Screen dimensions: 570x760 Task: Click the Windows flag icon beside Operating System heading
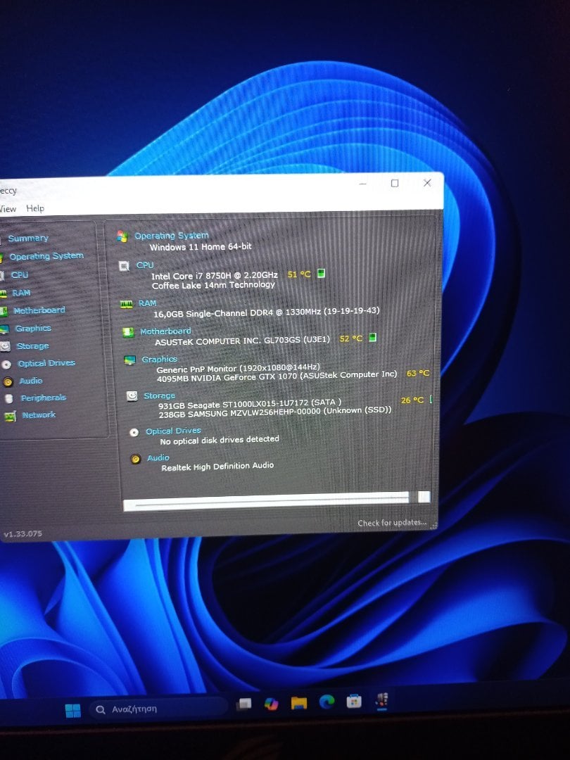coord(122,236)
